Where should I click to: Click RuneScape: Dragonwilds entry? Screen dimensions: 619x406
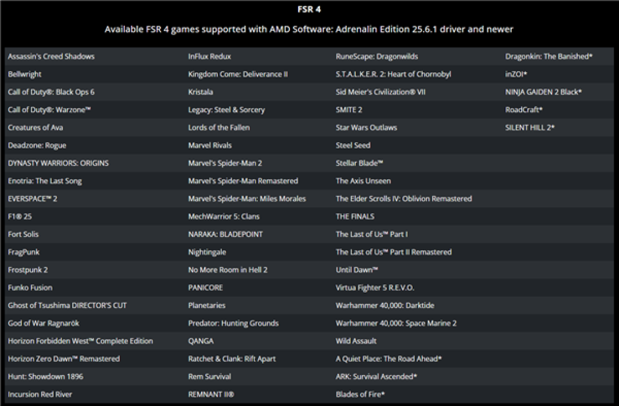(377, 57)
